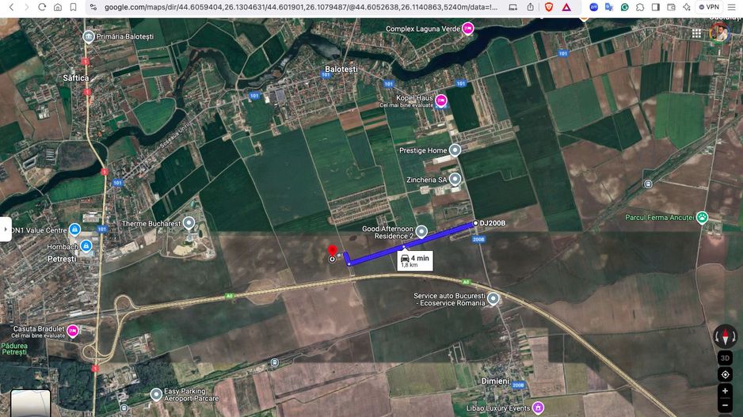Open the Kopel Haus hotel marker
Image resolution: width=743 pixels, height=417 pixels.
[440, 100]
